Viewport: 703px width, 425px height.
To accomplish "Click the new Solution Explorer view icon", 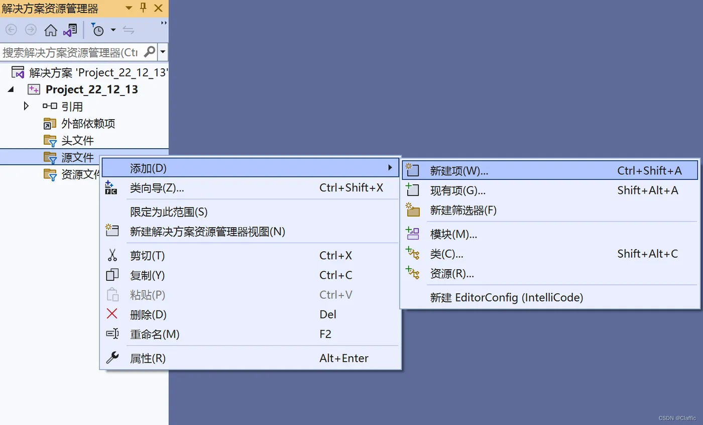I will click(x=112, y=231).
